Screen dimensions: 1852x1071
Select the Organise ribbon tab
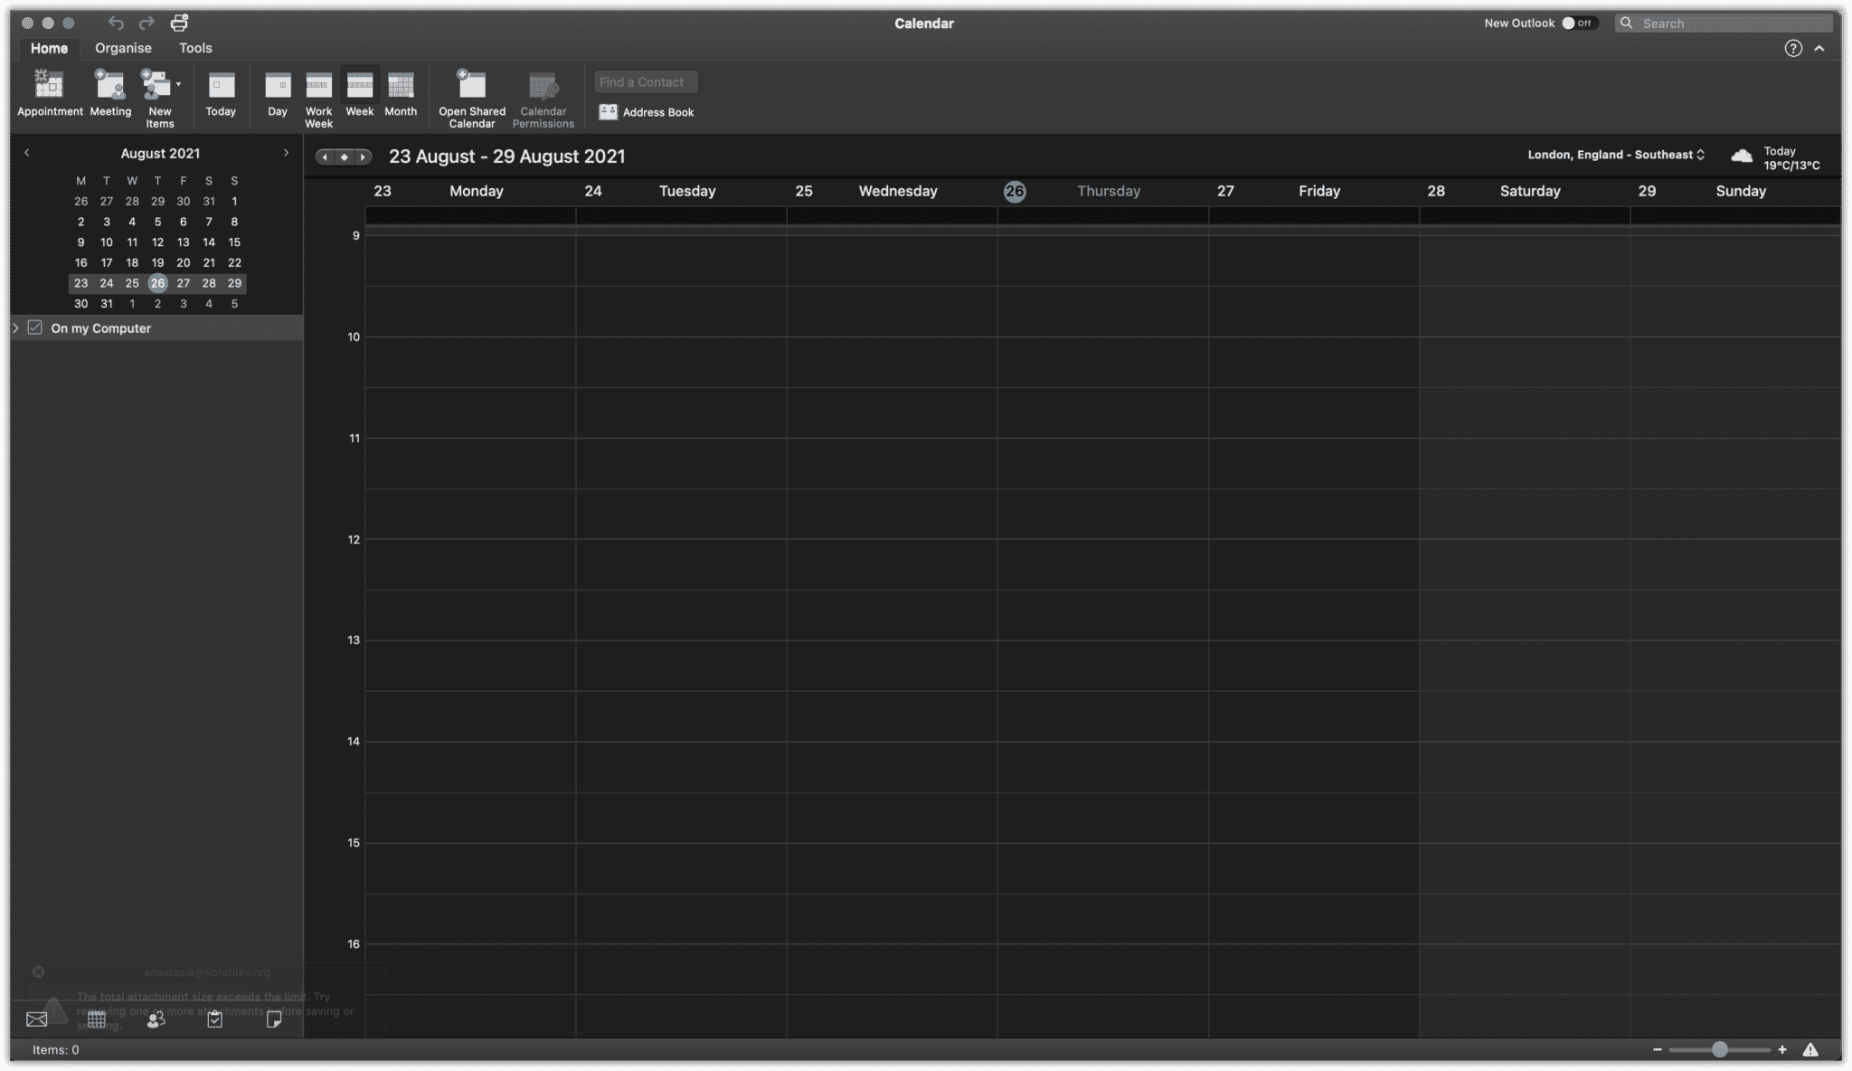coord(122,47)
